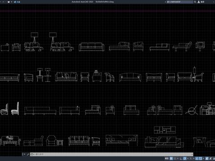Click the sign-in text next to user icon

[x=202, y=2]
